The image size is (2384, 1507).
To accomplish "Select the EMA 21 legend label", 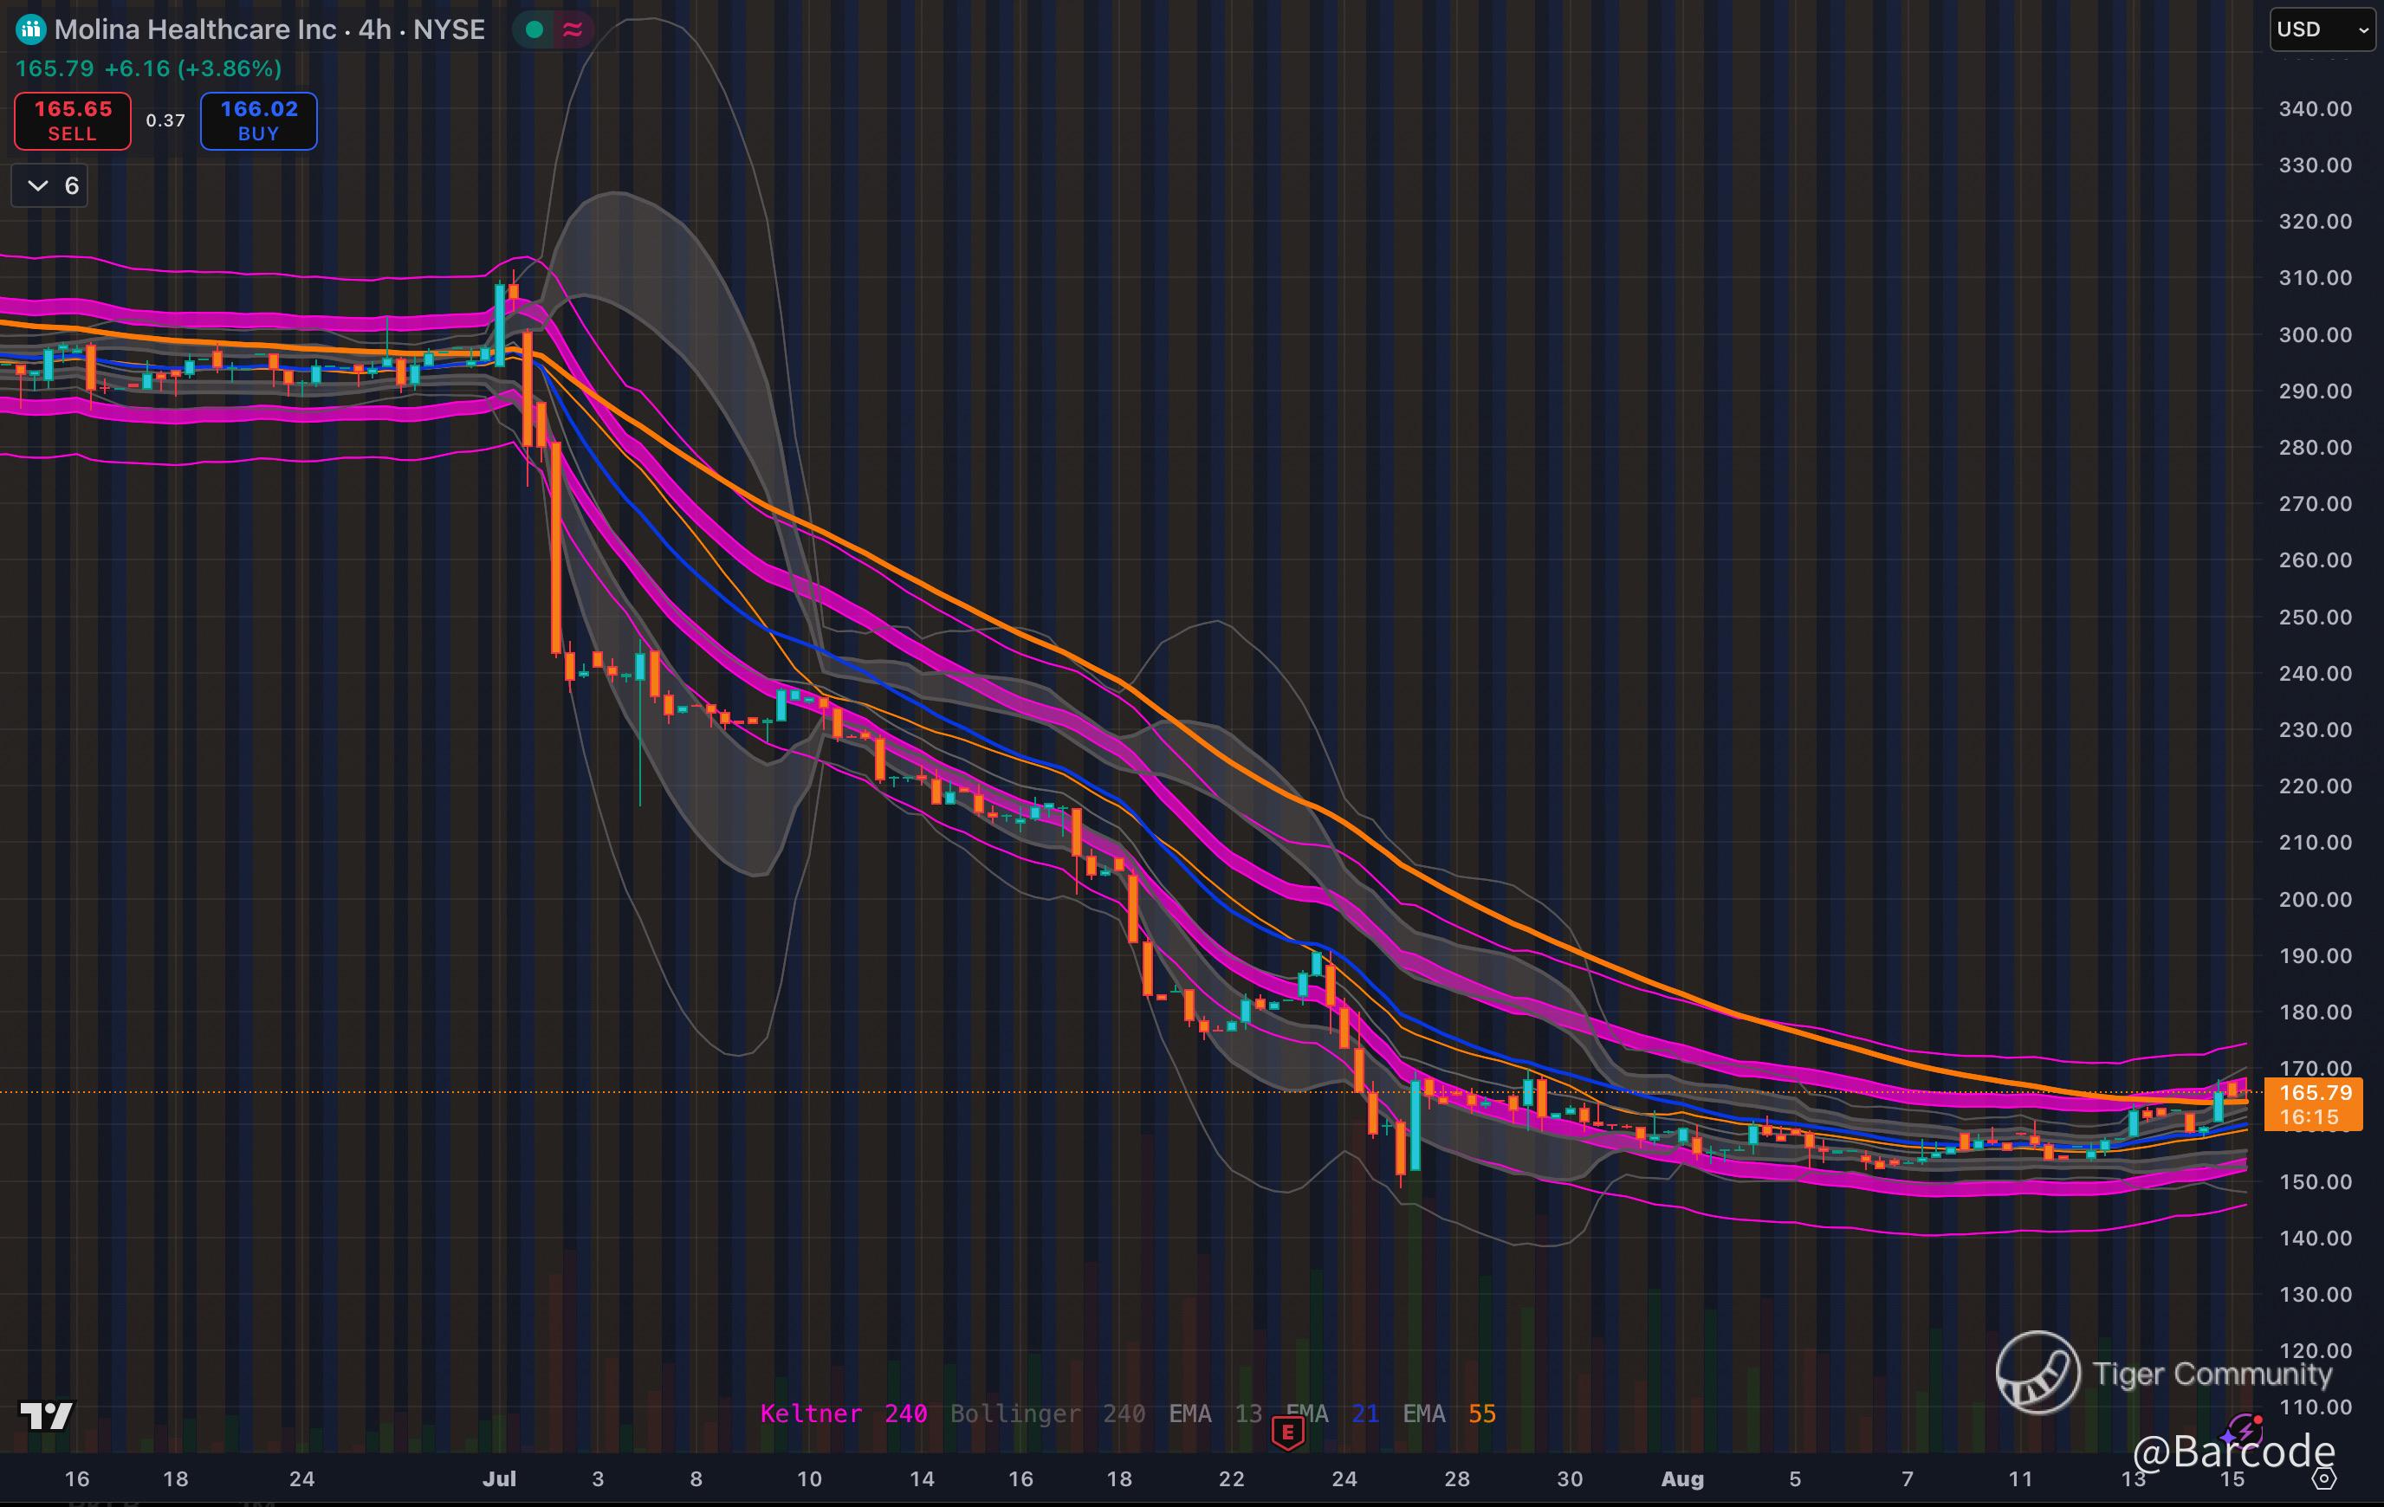I will [1333, 1413].
